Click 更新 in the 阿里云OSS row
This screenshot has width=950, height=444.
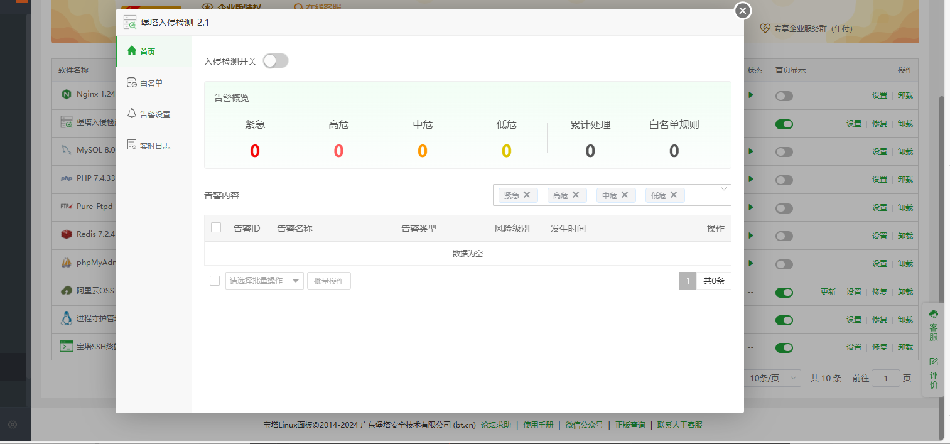828,292
